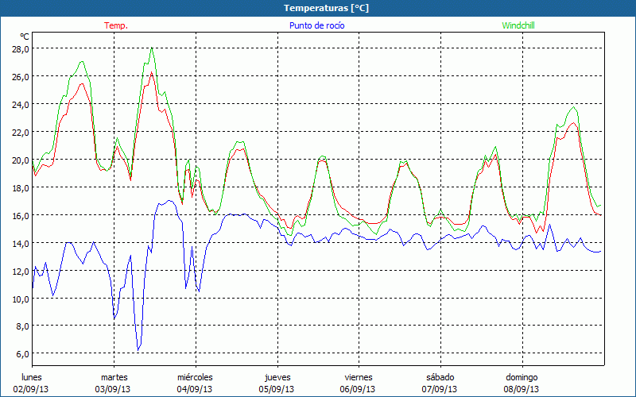The width and height of the screenshot is (636, 397).
Task: Click the °C unit label above the axis
Action: (x=25, y=37)
